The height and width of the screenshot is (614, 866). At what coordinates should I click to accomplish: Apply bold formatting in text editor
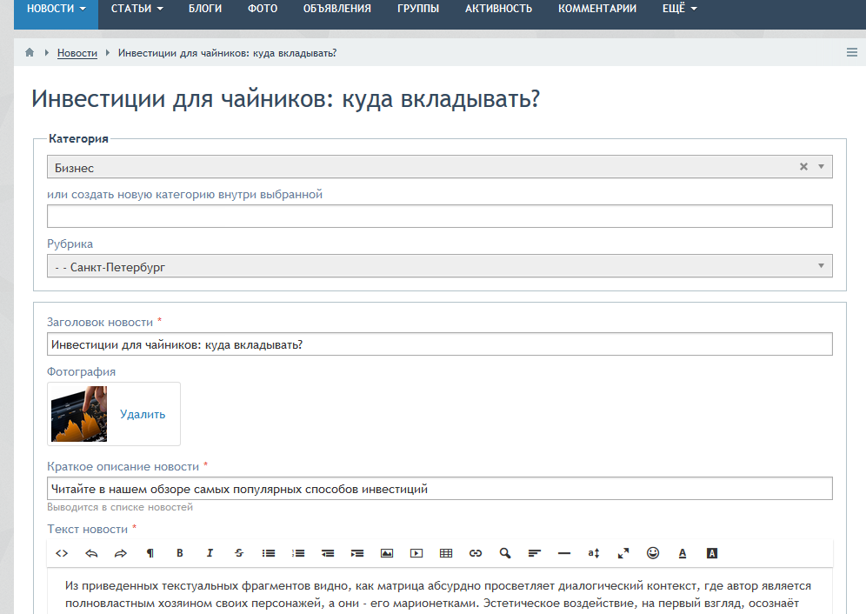tap(180, 553)
